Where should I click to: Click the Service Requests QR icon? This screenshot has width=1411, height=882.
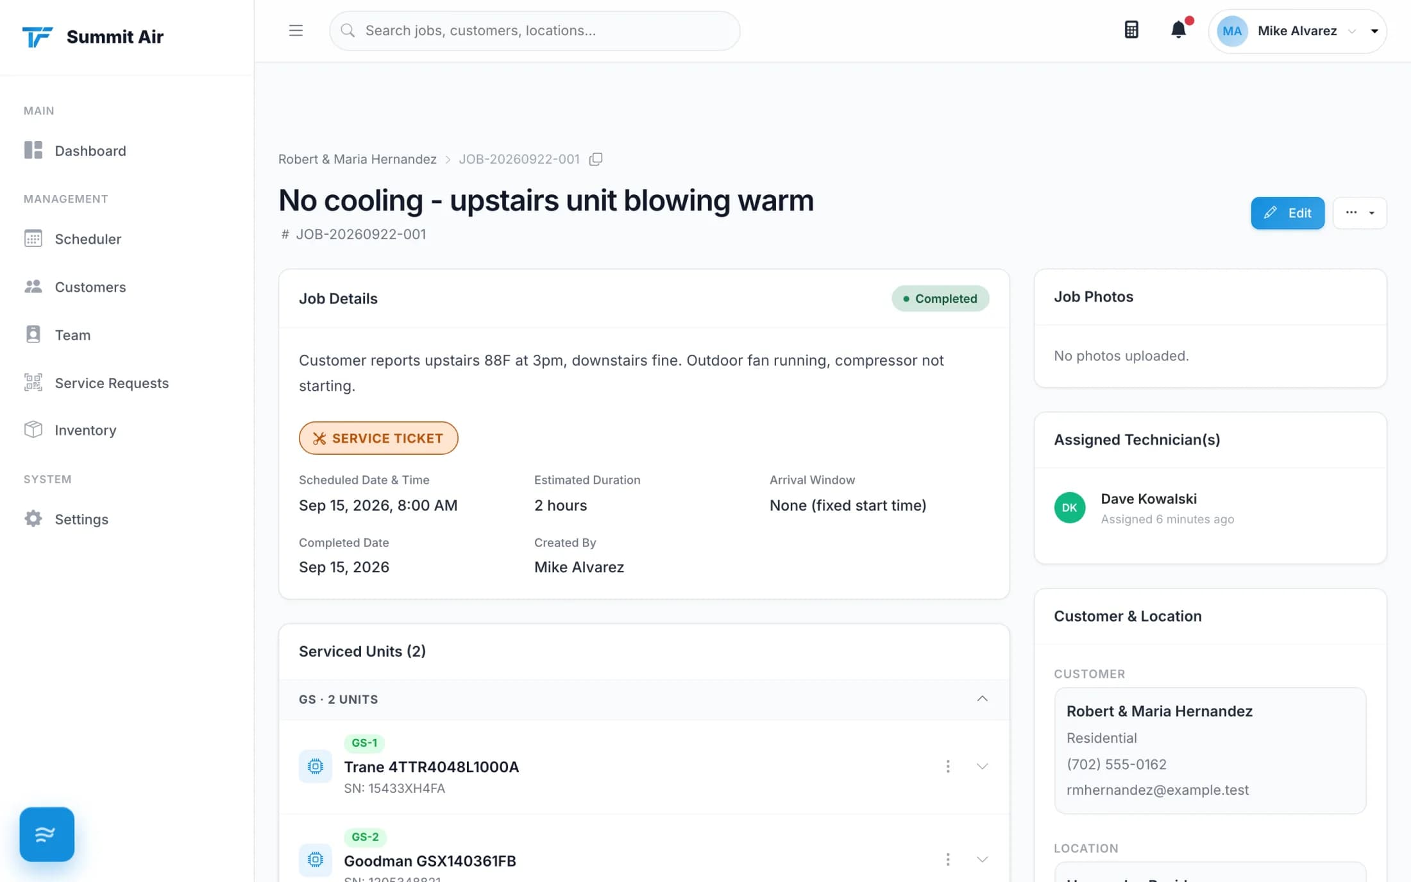(x=33, y=382)
